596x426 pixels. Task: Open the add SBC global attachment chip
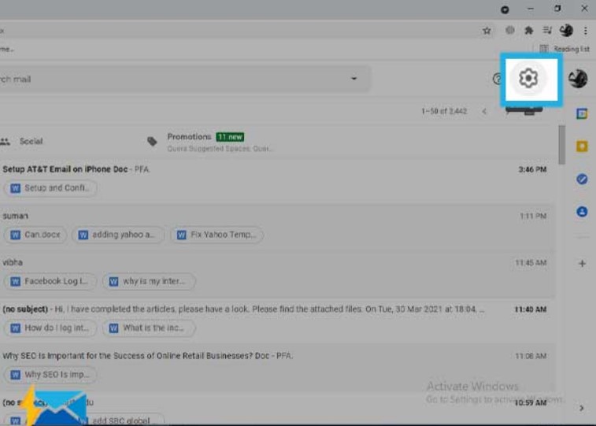pos(121,420)
